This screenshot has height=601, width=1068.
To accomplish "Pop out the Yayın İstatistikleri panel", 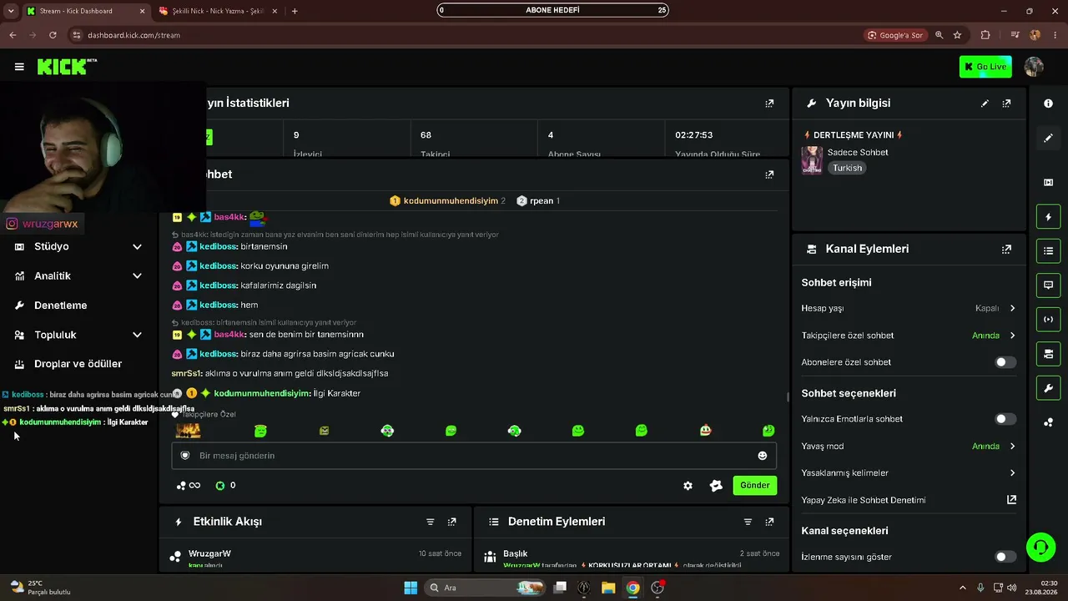I will click(x=769, y=104).
